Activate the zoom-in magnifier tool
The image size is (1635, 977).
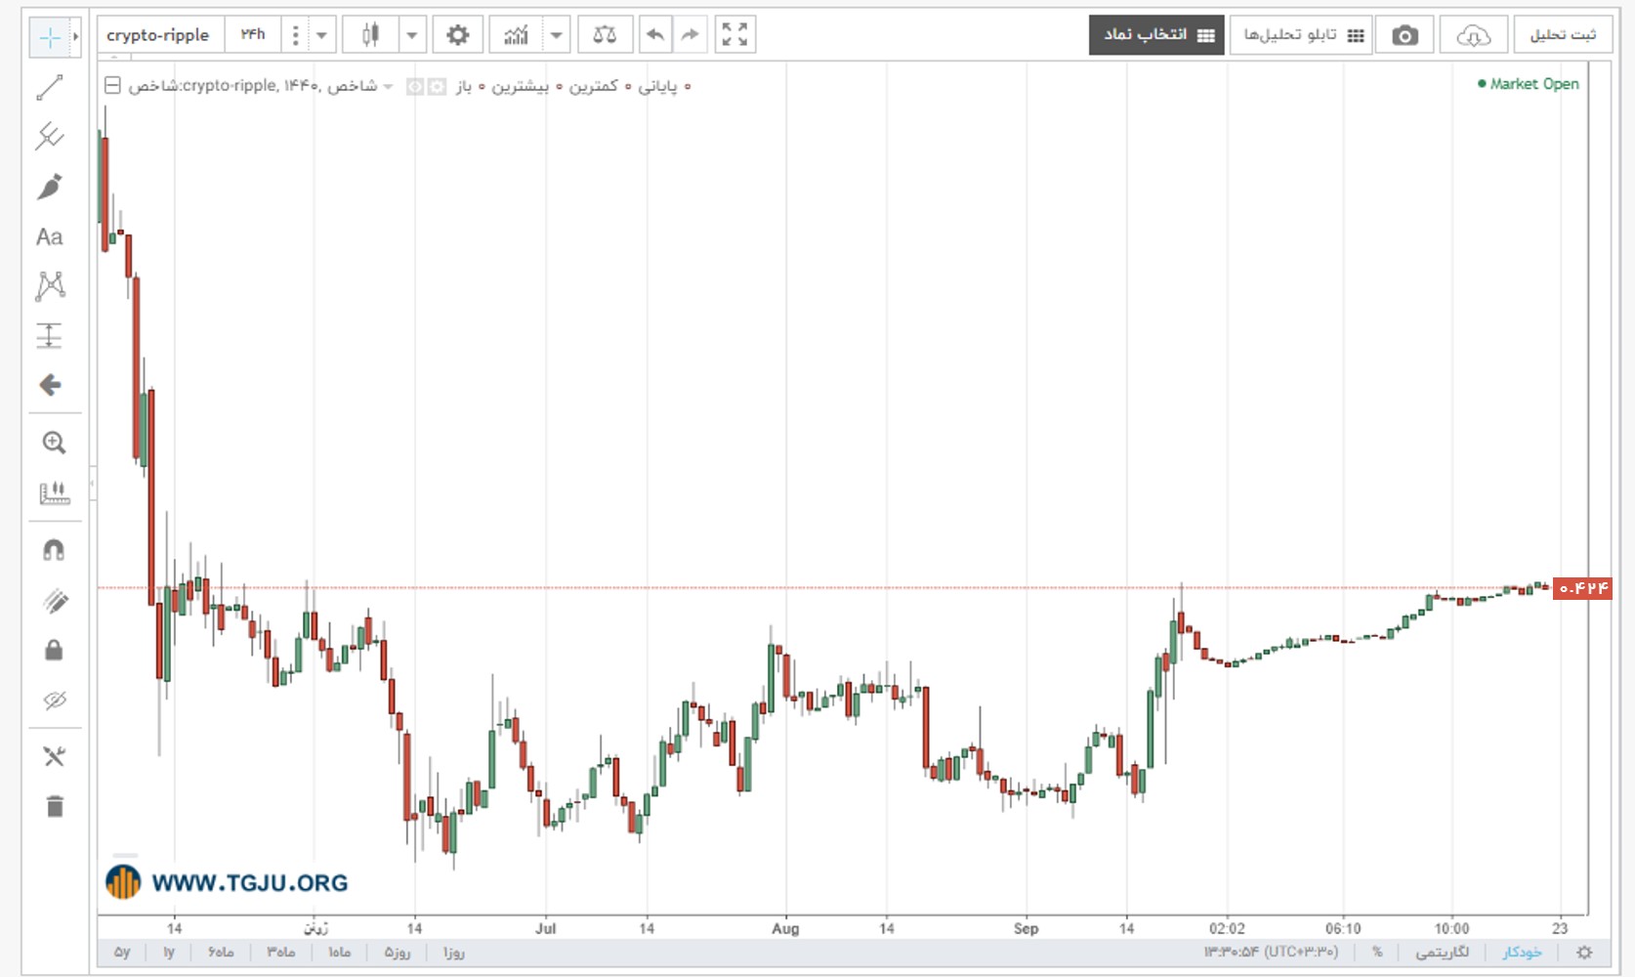(x=54, y=443)
